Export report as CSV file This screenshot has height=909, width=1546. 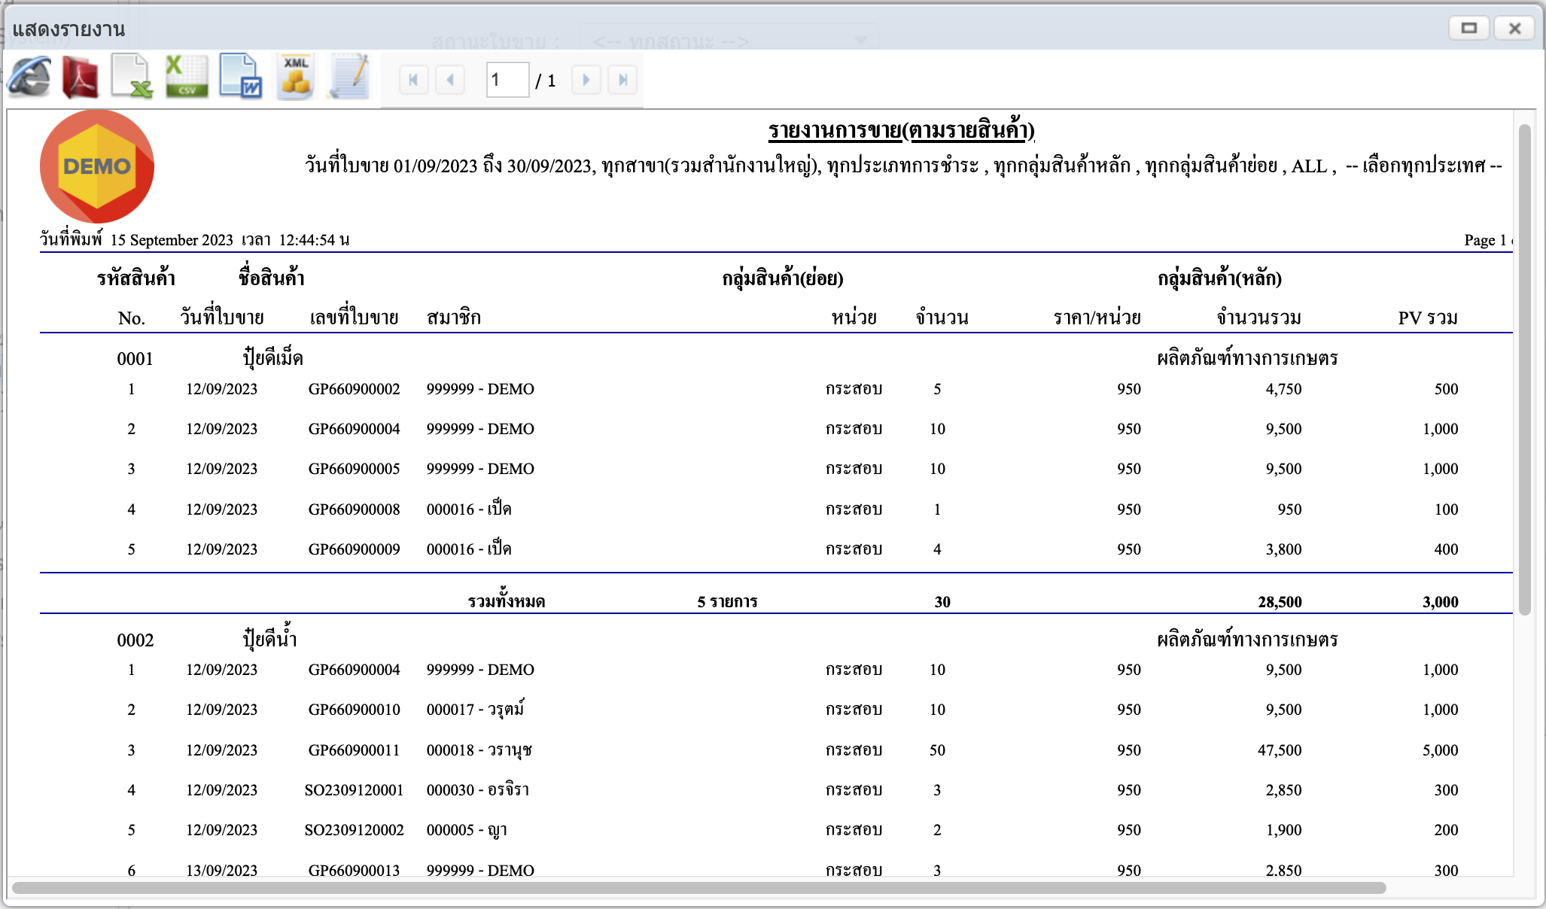coord(187,78)
